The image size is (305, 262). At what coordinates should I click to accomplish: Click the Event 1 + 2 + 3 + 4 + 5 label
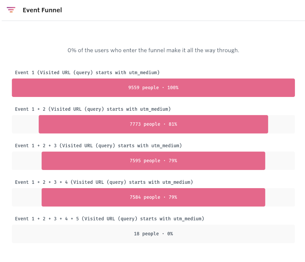[110, 219]
